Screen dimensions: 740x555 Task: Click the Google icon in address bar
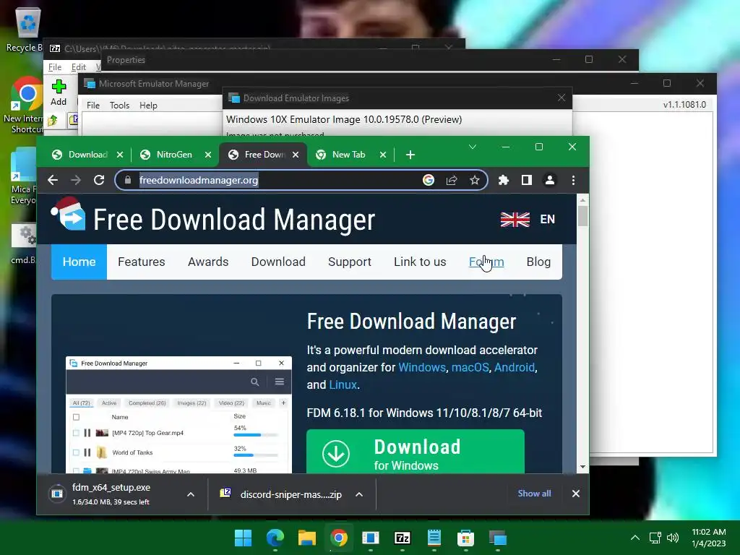[x=429, y=180]
